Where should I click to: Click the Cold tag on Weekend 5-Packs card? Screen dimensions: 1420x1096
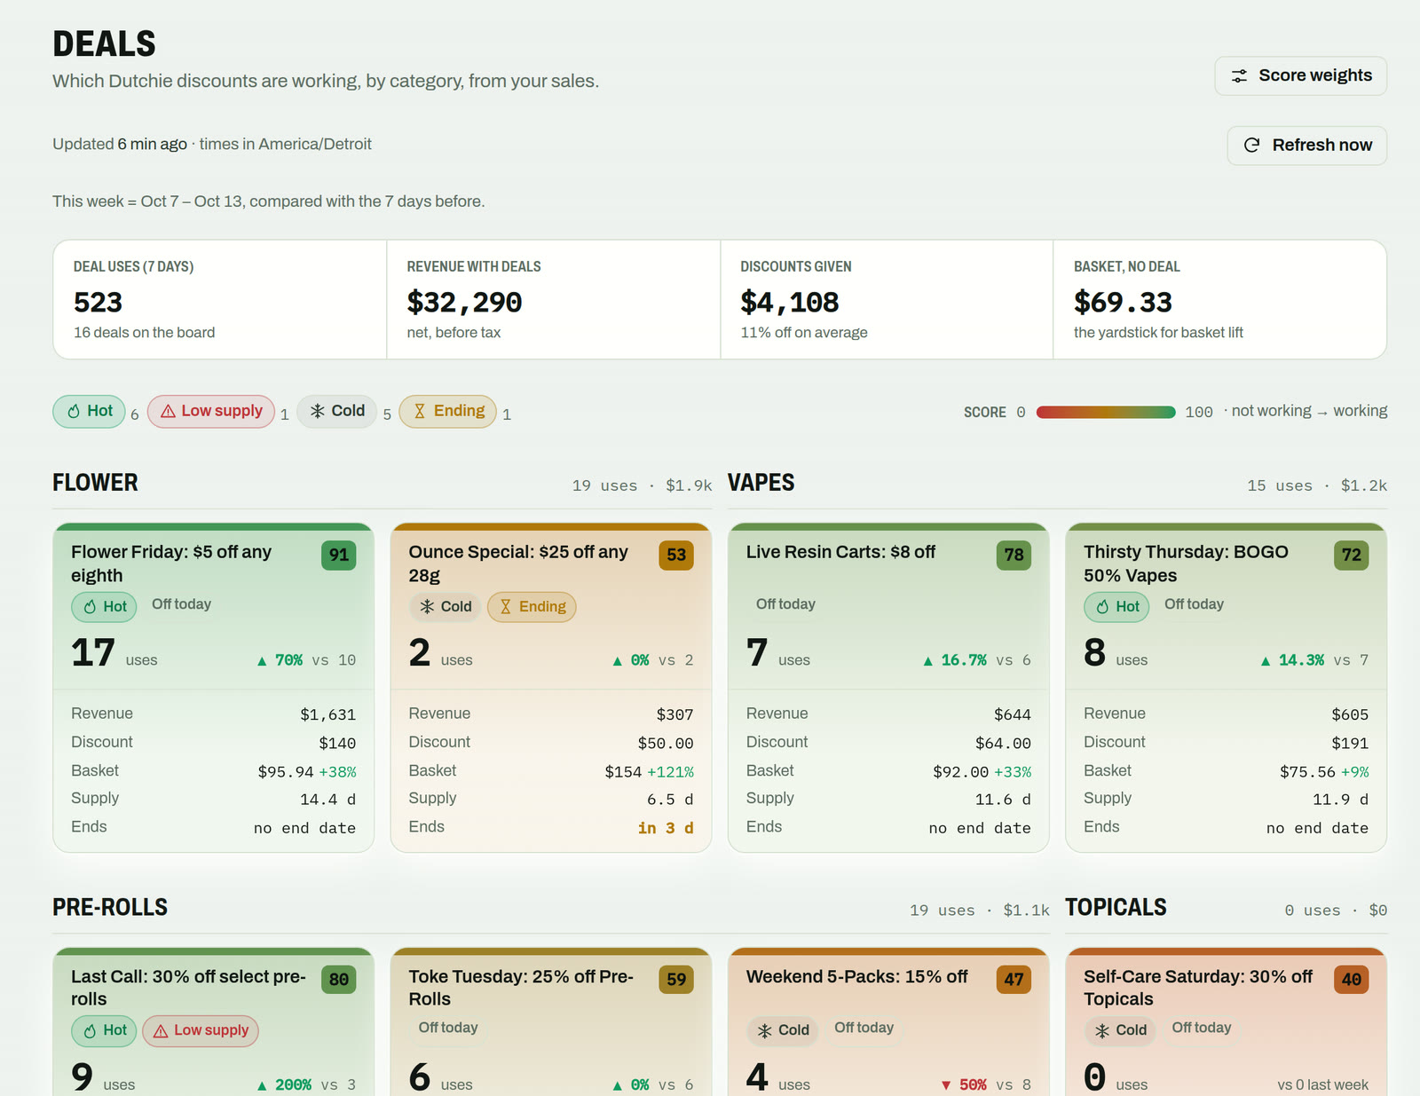783,1031
